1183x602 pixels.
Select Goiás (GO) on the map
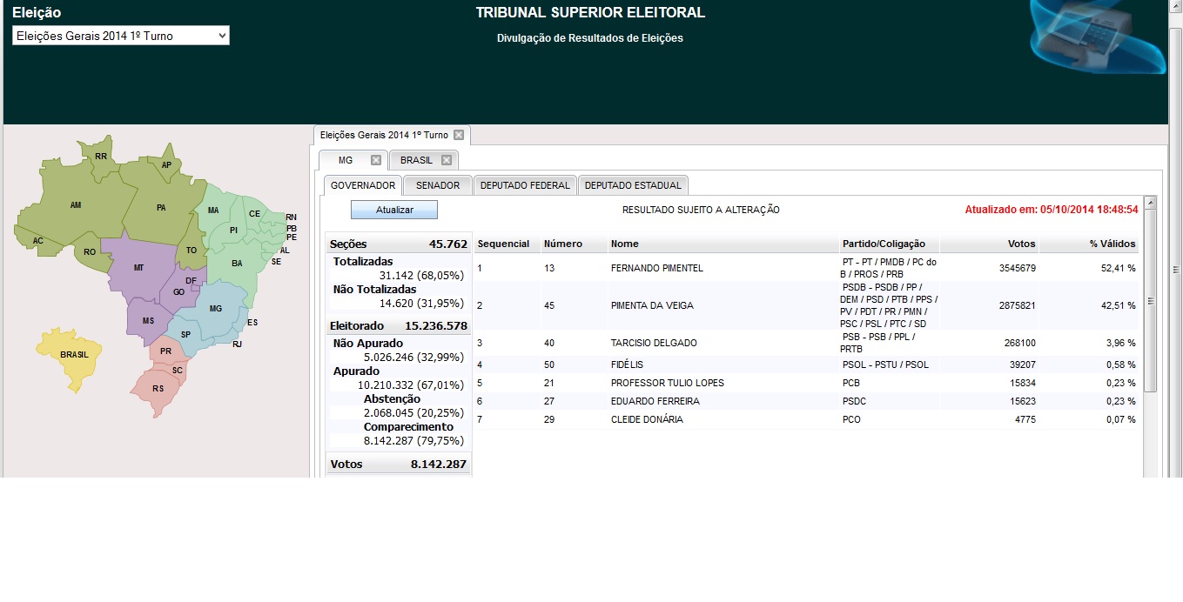point(178,292)
